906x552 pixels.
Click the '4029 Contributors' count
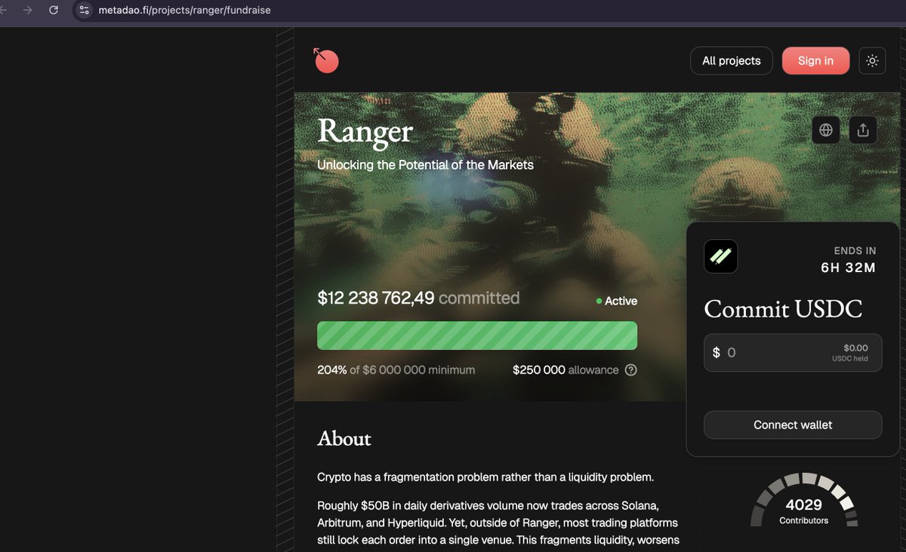point(804,511)
